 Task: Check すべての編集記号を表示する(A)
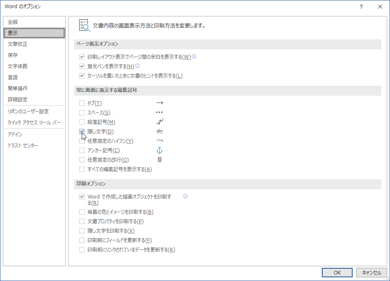tap(82, 169)
